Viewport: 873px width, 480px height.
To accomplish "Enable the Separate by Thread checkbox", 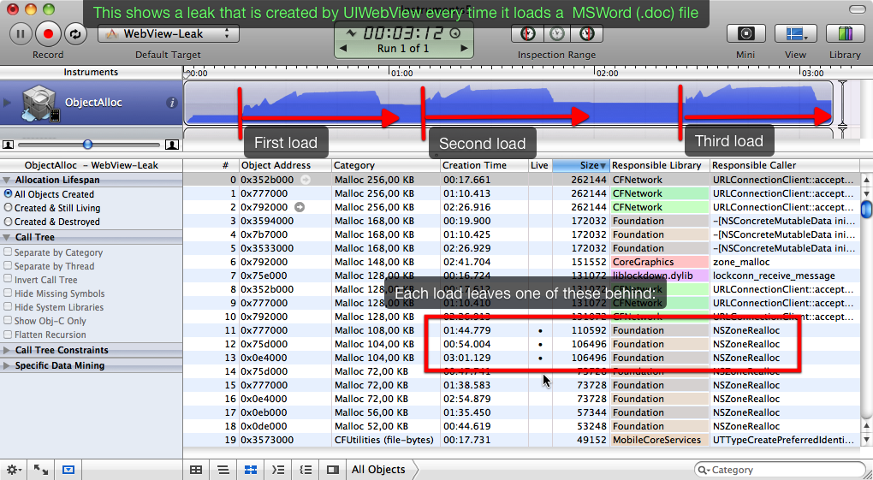I will tap(8, 266).
